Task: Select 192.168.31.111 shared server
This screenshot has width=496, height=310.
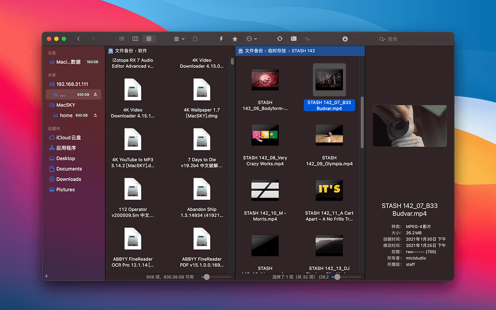Action: pos(74,84)
